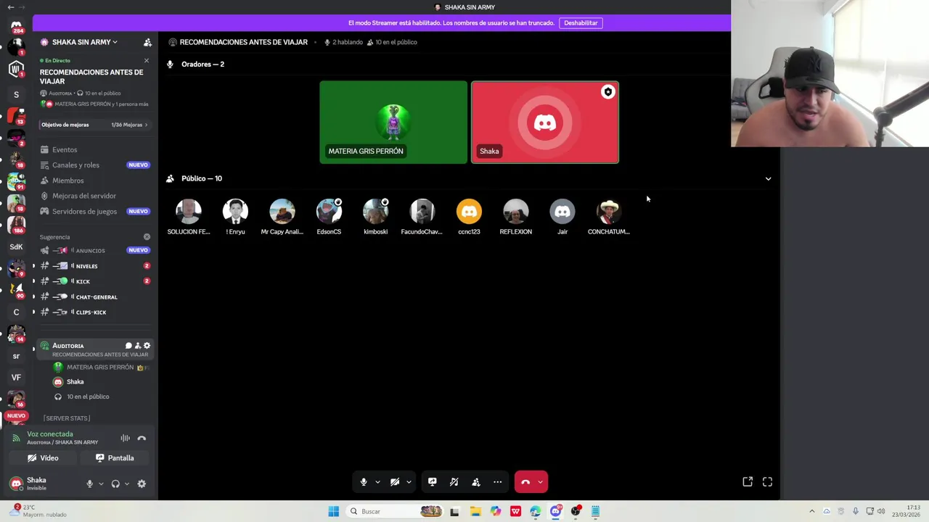This screenshot has height=522, width=929.
Task: Open camera options arrow in call bar
Action: click(x=409, y=482)
